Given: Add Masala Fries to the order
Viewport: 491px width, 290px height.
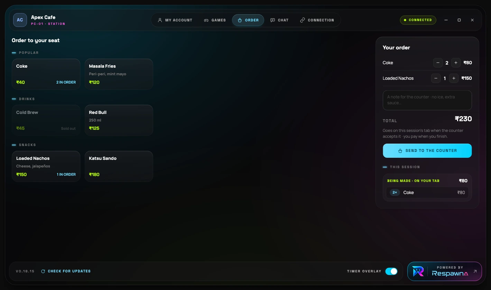Looking at the screenshot, I should 119,74.
